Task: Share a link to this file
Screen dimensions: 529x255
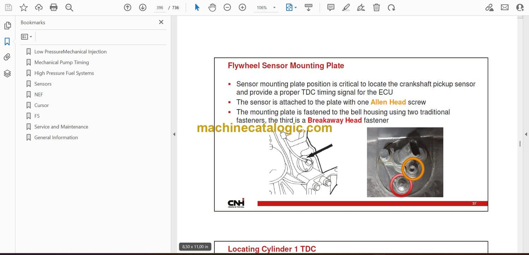Action: tap(489, 7)
